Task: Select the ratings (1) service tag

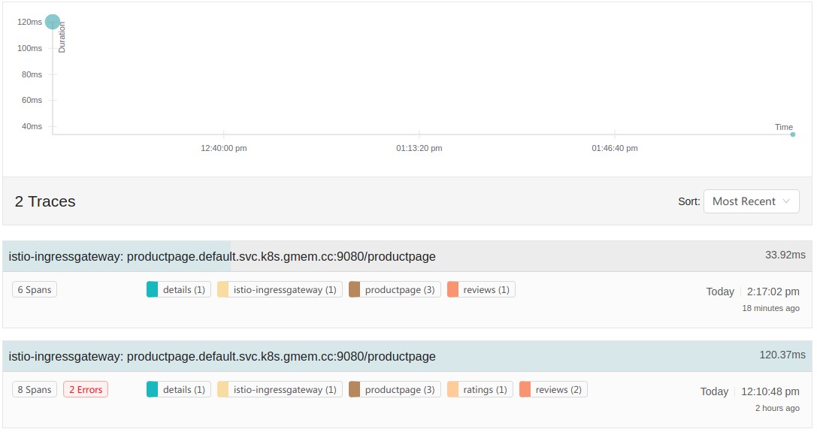Action: 480,389
